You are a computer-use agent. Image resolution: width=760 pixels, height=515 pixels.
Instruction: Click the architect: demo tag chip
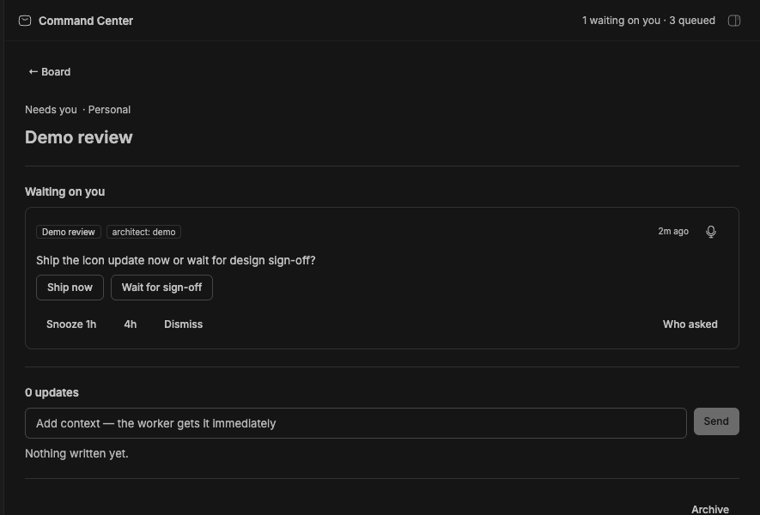[143, 232]
